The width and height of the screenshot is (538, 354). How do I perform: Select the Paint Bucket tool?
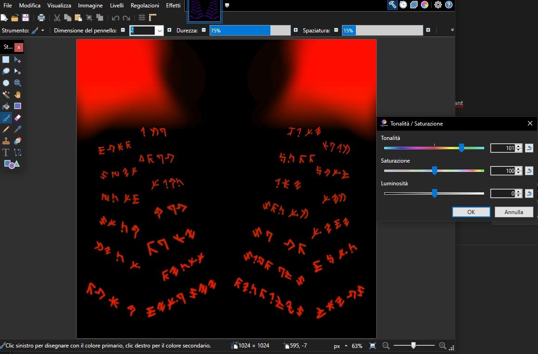tap(6, 106)
